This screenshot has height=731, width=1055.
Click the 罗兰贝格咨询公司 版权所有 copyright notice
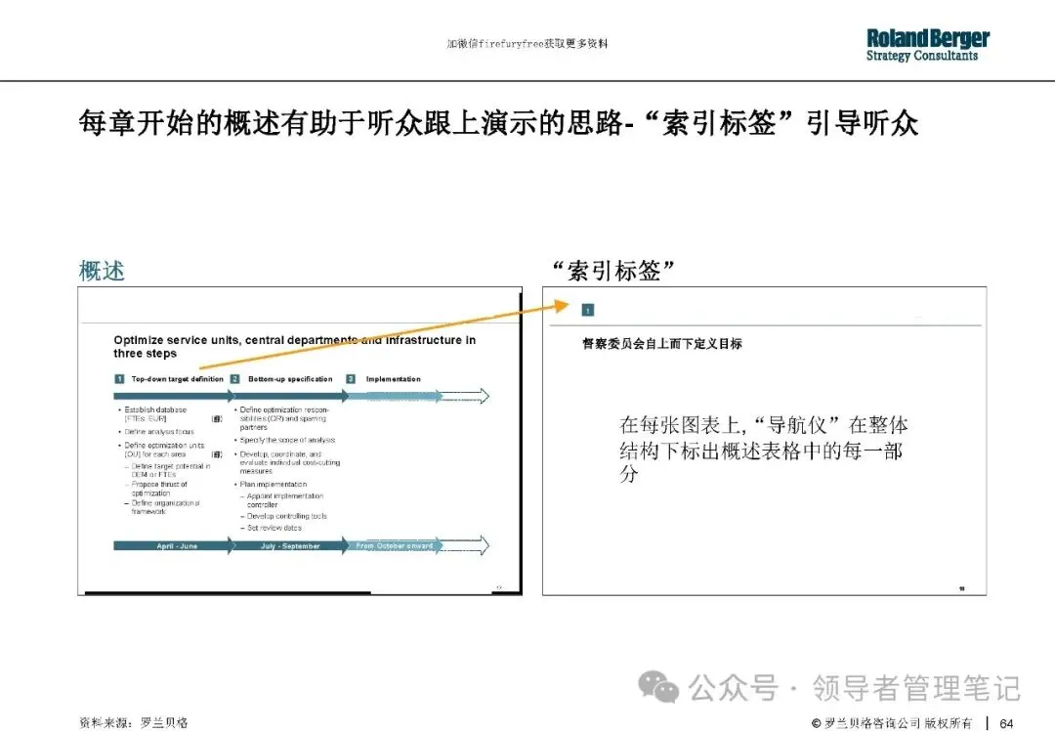pyautogui.click(x=892, y=723)
